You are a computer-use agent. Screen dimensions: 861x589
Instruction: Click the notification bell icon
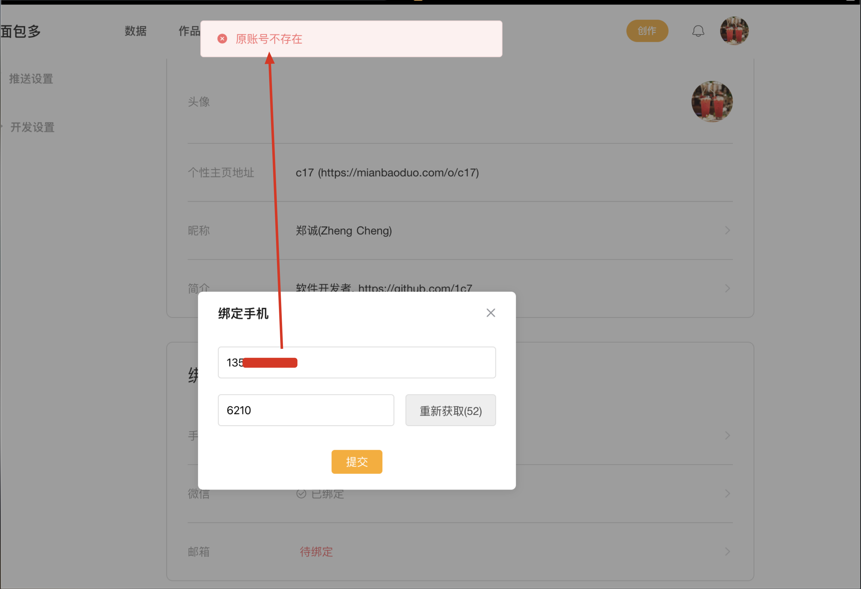point(697,31)
